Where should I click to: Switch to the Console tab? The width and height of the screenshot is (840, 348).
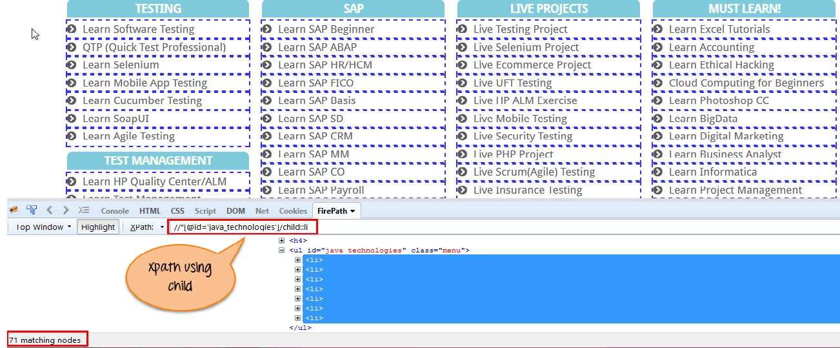point(115,211)
